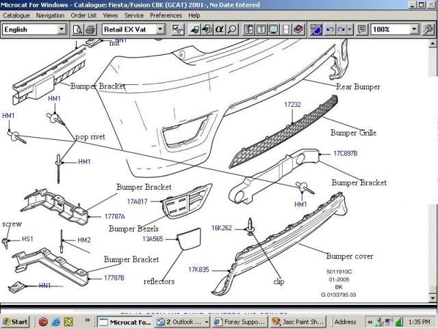
Task: Click the notes speech bubble icon
Action: click(361, 29)
